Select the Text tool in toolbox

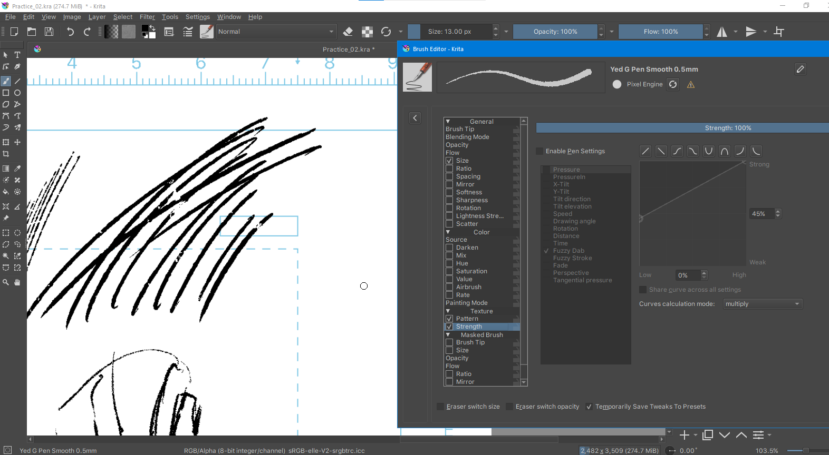pyautogui.click(x=17, y=55)
